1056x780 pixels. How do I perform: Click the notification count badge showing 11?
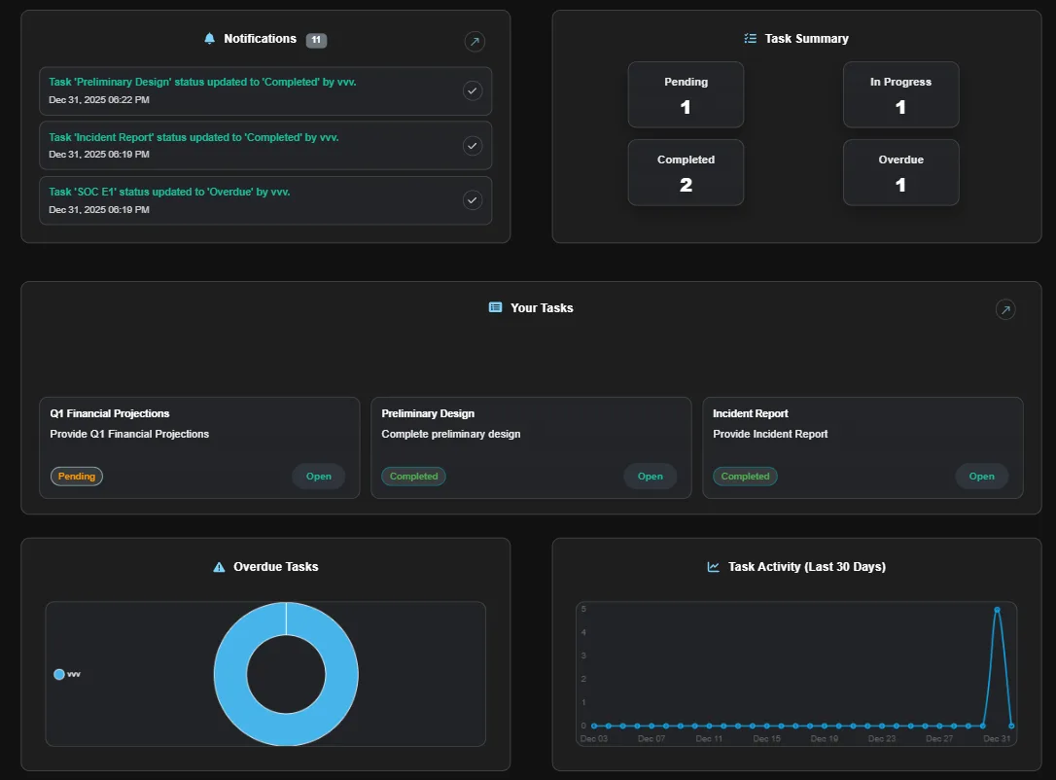tap(315, 40)
